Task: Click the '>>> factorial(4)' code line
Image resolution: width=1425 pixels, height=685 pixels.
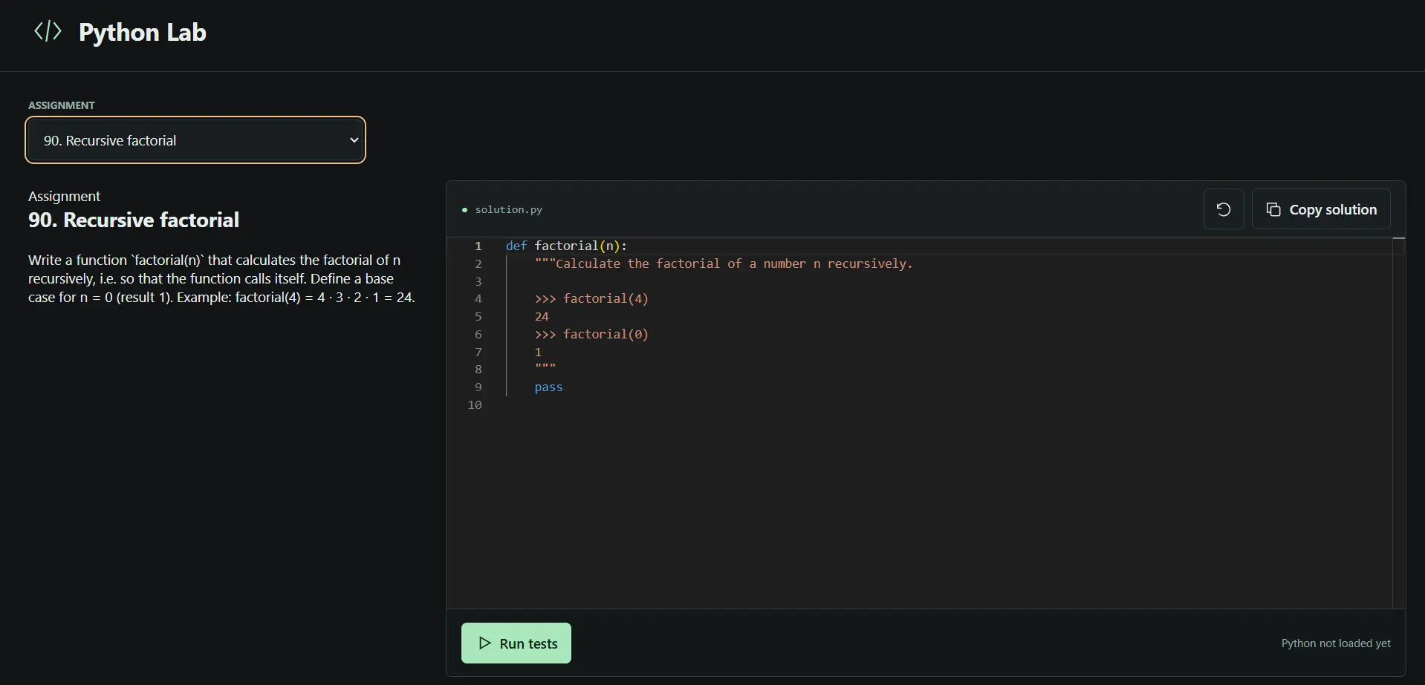Action: (x=591, y=298)
